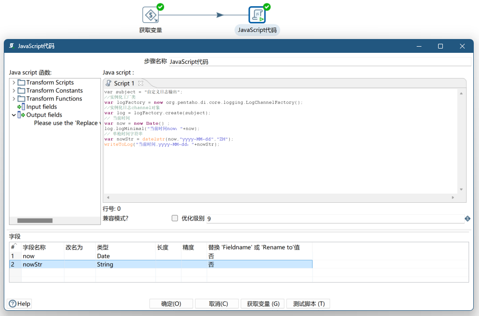Open the Help question mark icon

[12, 304]
